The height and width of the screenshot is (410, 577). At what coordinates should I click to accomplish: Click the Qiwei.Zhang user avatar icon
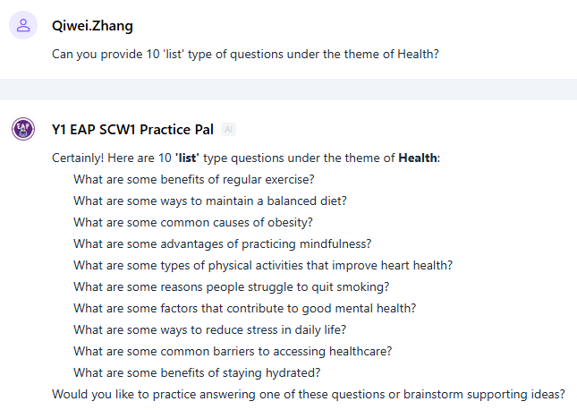click(x=23, y=26)
